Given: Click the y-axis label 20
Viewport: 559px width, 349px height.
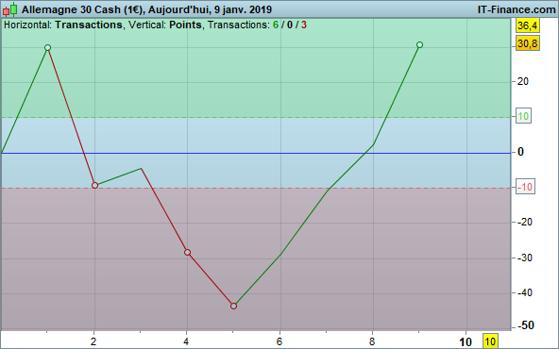Looking at the screenshot, I should pos(522,81).
